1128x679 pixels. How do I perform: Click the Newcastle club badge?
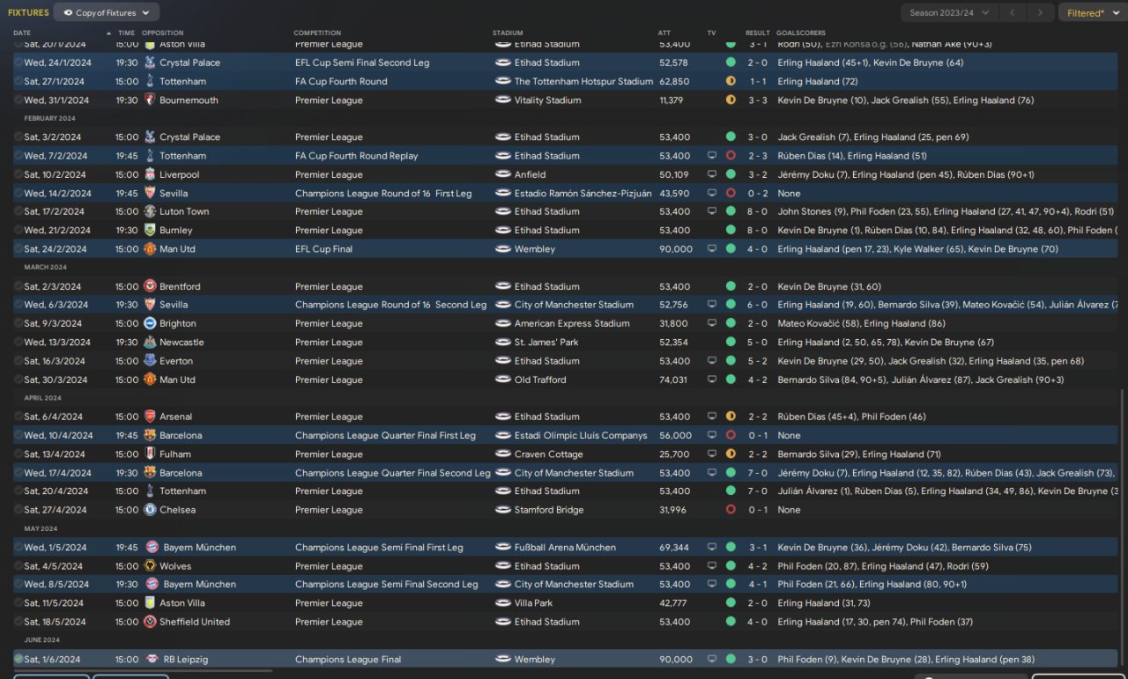click(x=150, y=342)
